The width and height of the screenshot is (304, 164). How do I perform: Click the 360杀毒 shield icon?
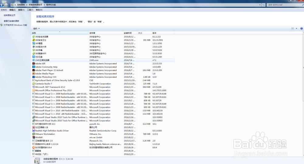tap(33, 50)
